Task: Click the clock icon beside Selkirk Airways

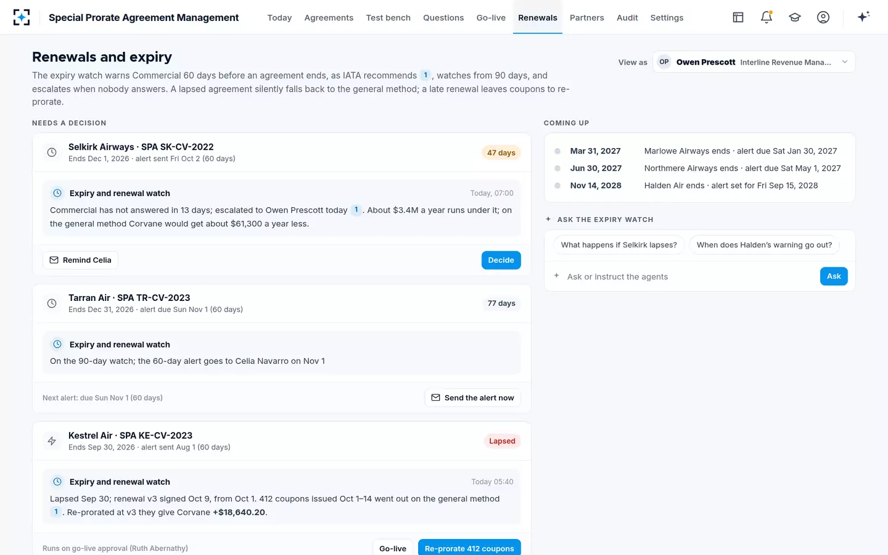Action: click(52, 152)
